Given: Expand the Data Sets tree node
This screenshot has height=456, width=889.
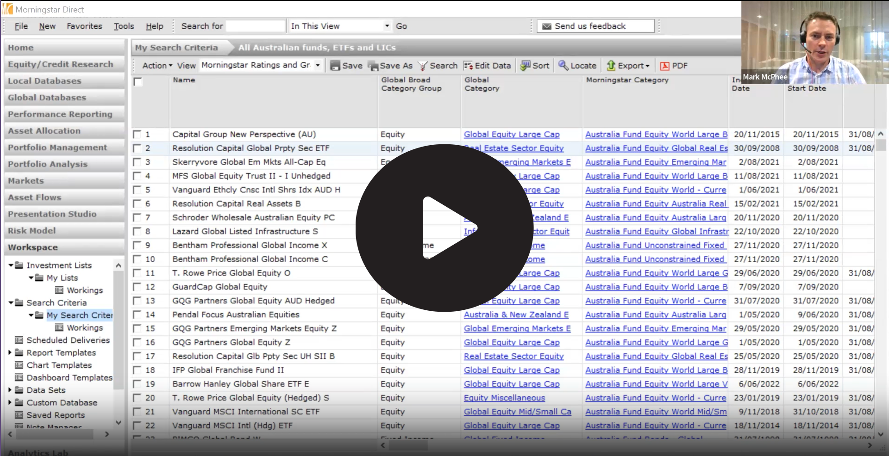Looking at the screenshot, I should click(10, 390).
